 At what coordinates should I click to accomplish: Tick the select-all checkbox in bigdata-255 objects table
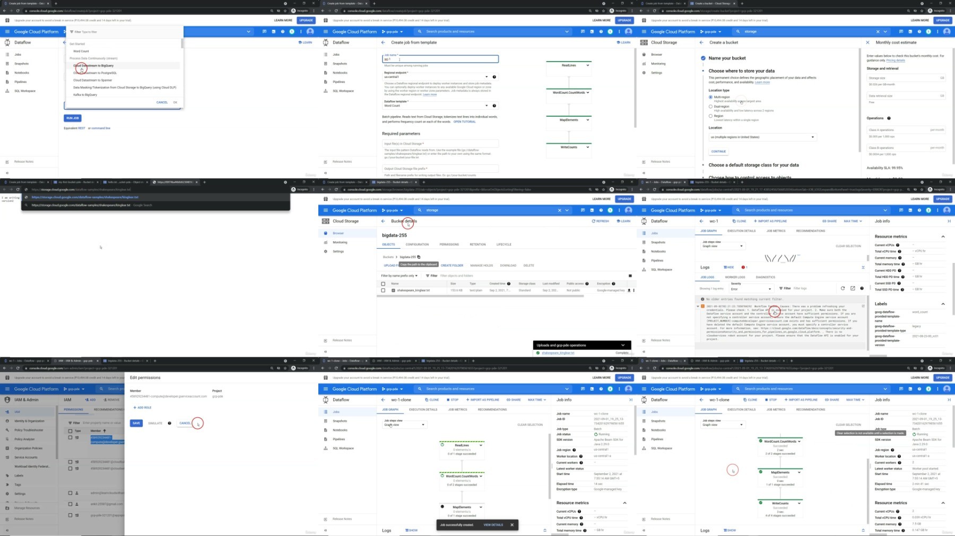coord(383,284)
